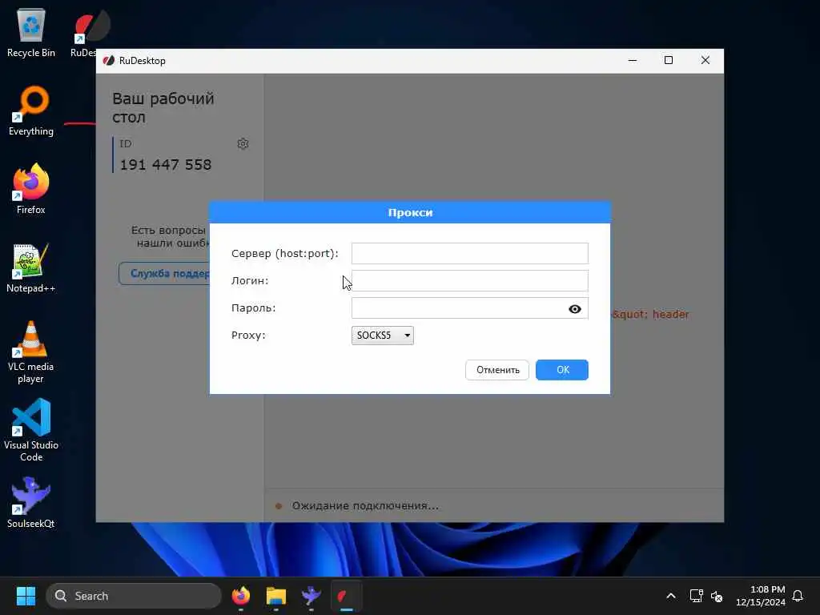The height and width of the screenshot is (615, 820).
Task: Show hidden tray icons chevron
Action: pos(671,596)
